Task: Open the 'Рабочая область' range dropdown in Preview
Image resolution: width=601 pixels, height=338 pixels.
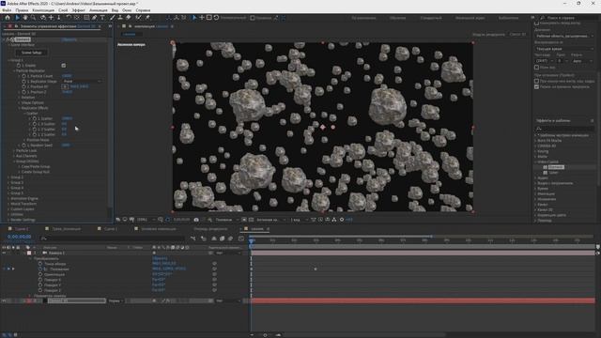Action: coord(564,36)
